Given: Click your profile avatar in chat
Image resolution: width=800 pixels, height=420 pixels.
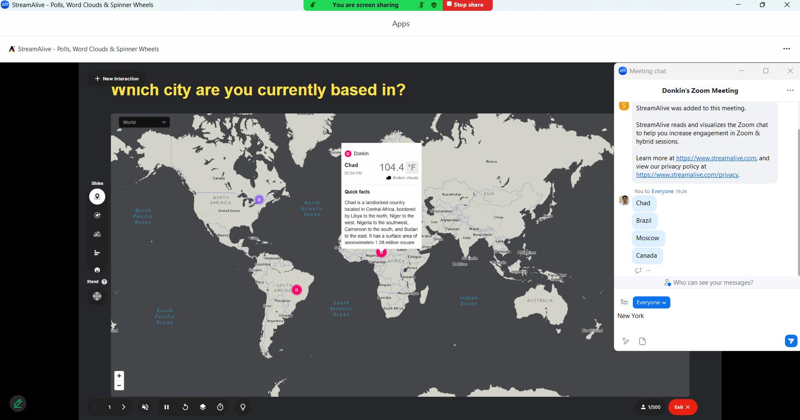Looking at the screenshot, I should coord(624,200).
